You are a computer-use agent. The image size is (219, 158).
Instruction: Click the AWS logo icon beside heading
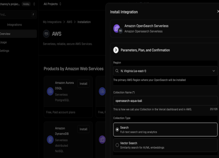[x=46, y=34]
